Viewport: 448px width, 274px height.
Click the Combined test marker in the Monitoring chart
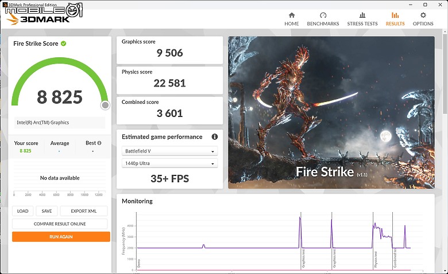pyautogui.click(x=395, y=259)
